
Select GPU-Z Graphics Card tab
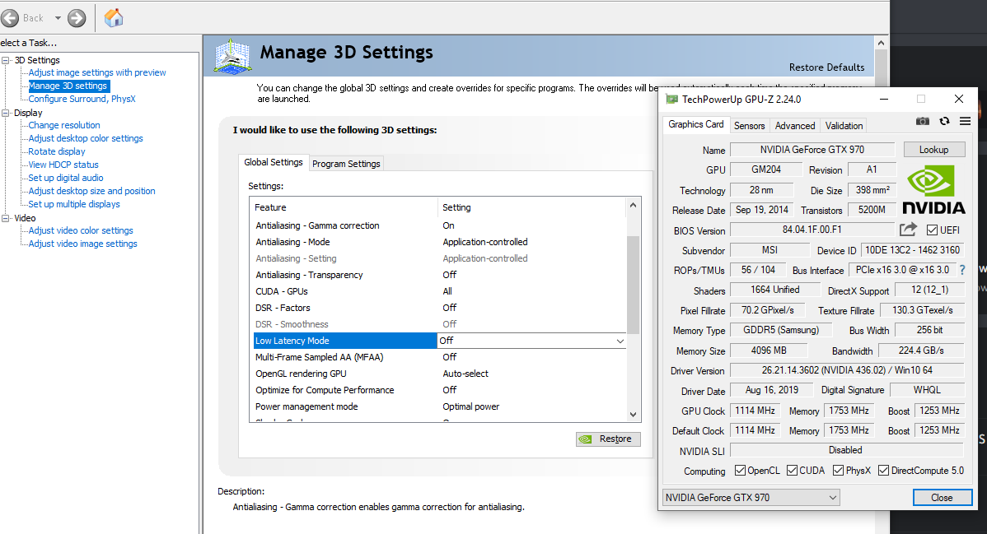pos(695,124)
